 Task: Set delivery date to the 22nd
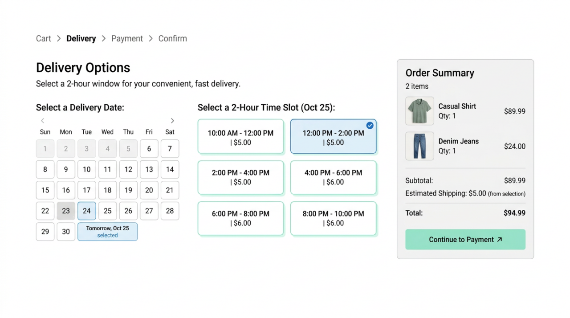point(45,211)
